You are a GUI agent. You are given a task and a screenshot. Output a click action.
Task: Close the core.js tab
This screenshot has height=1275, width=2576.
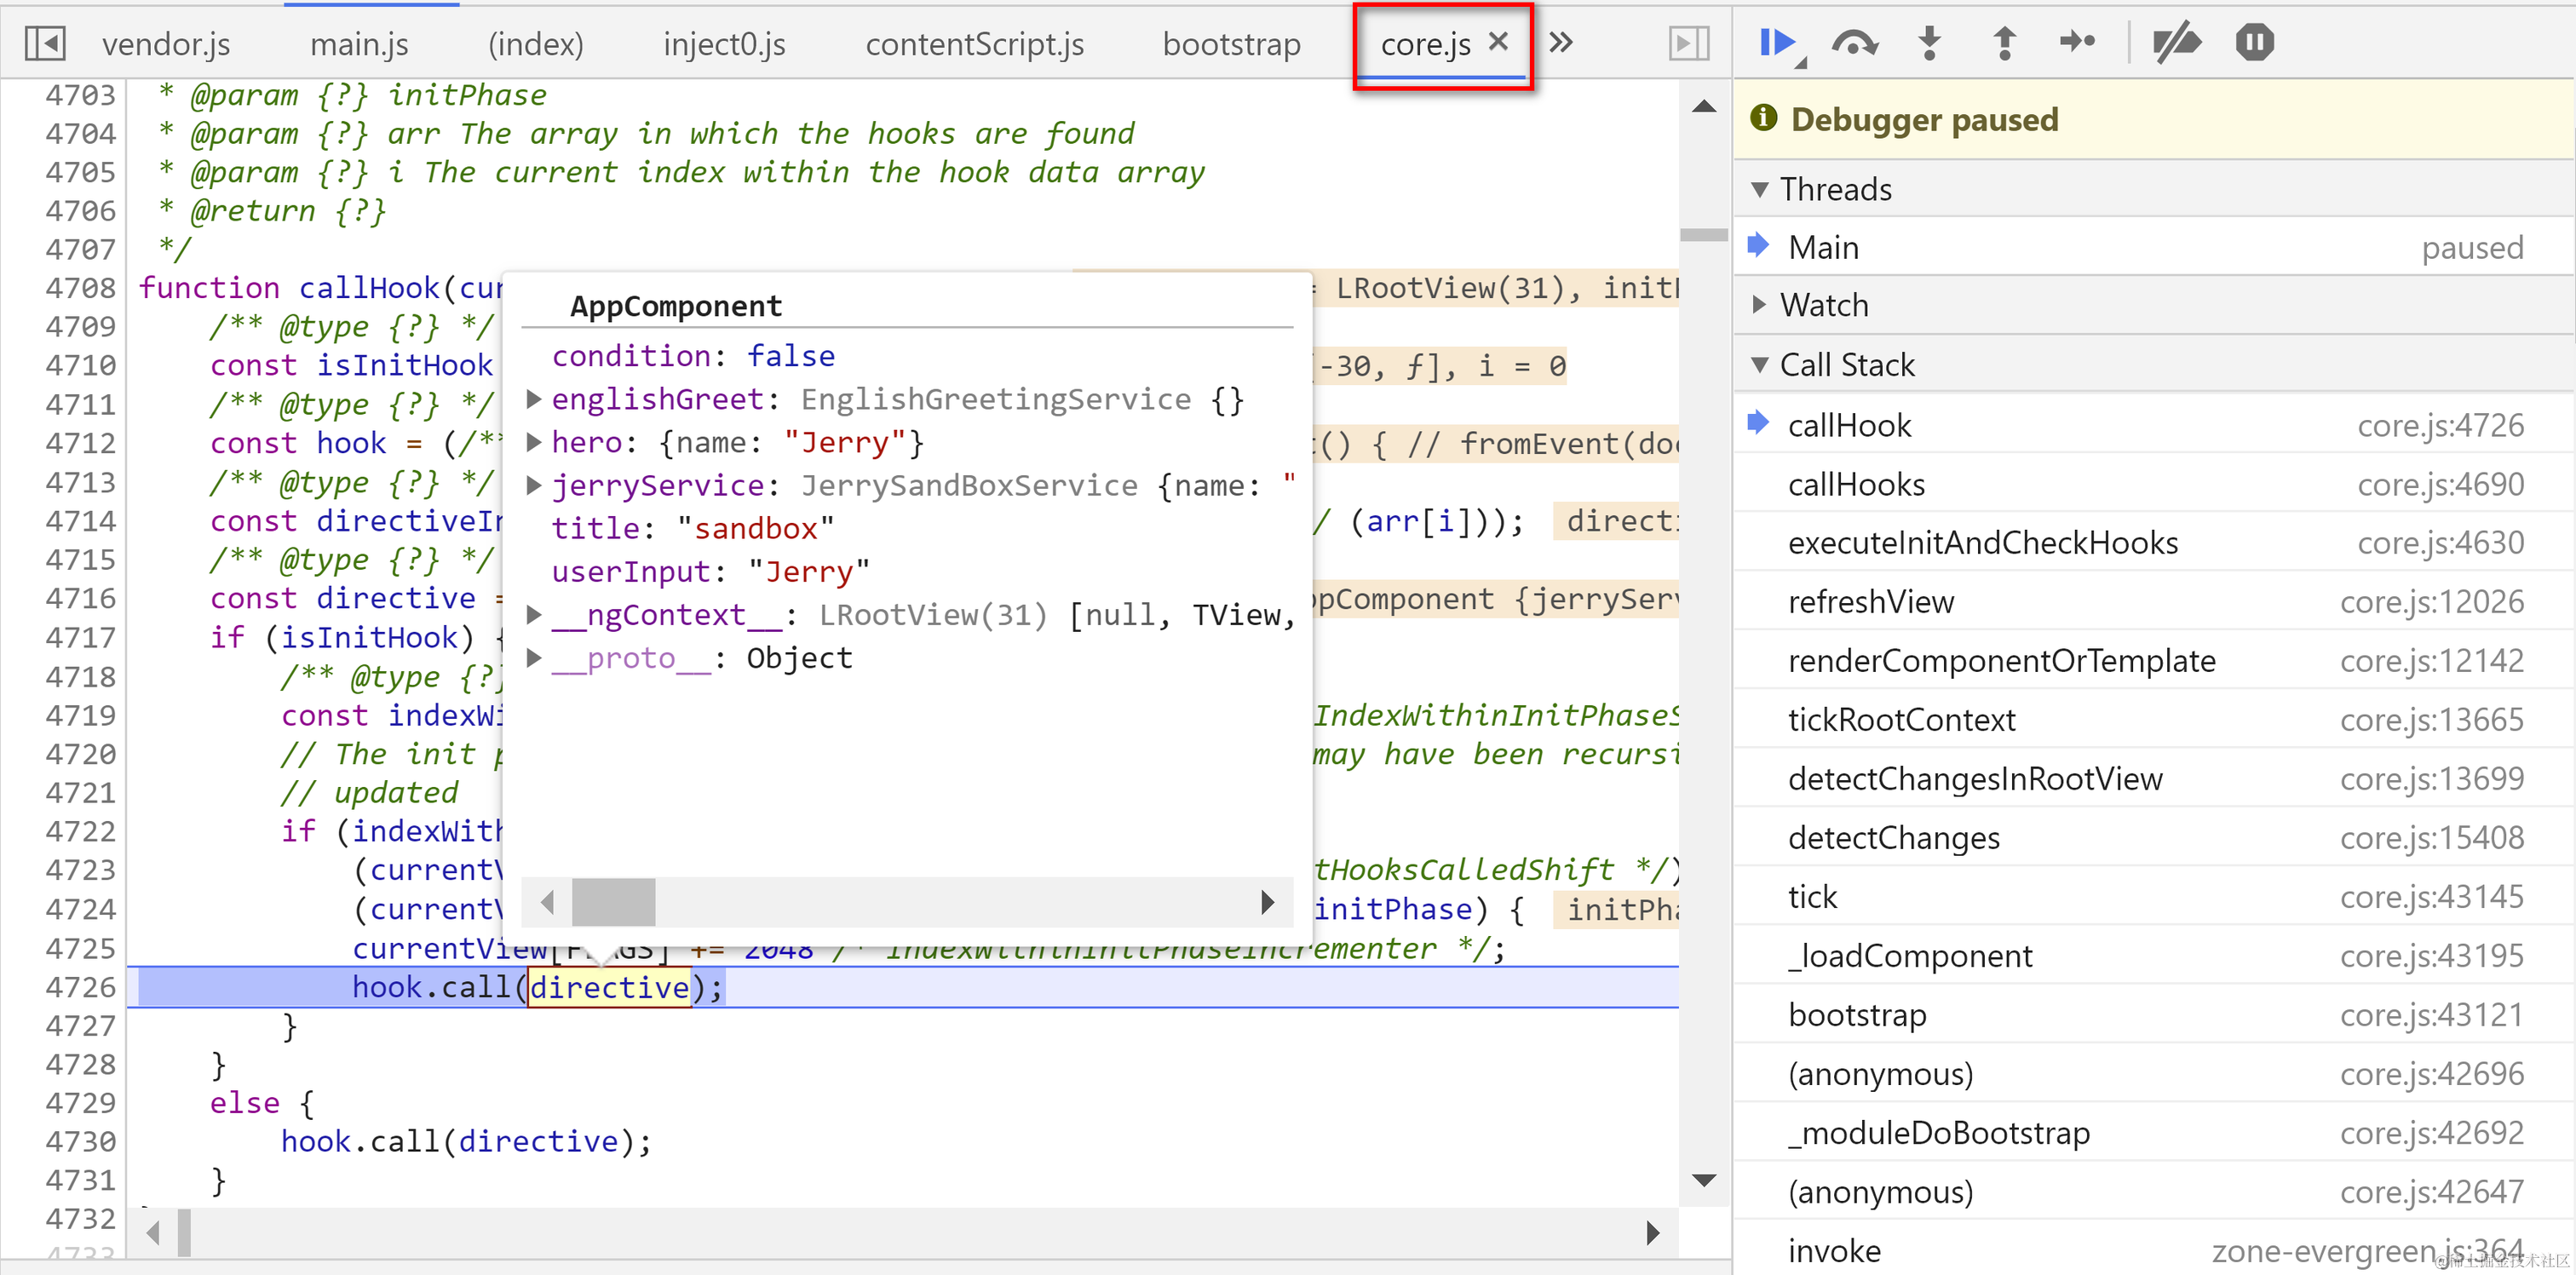pyautogui.click(x=1498, y=42)
